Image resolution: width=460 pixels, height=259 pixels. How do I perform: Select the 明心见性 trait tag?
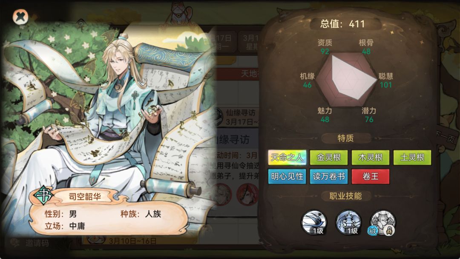point(287,176)
